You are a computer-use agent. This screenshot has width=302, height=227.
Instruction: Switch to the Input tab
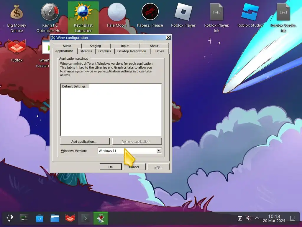[125, 46]
